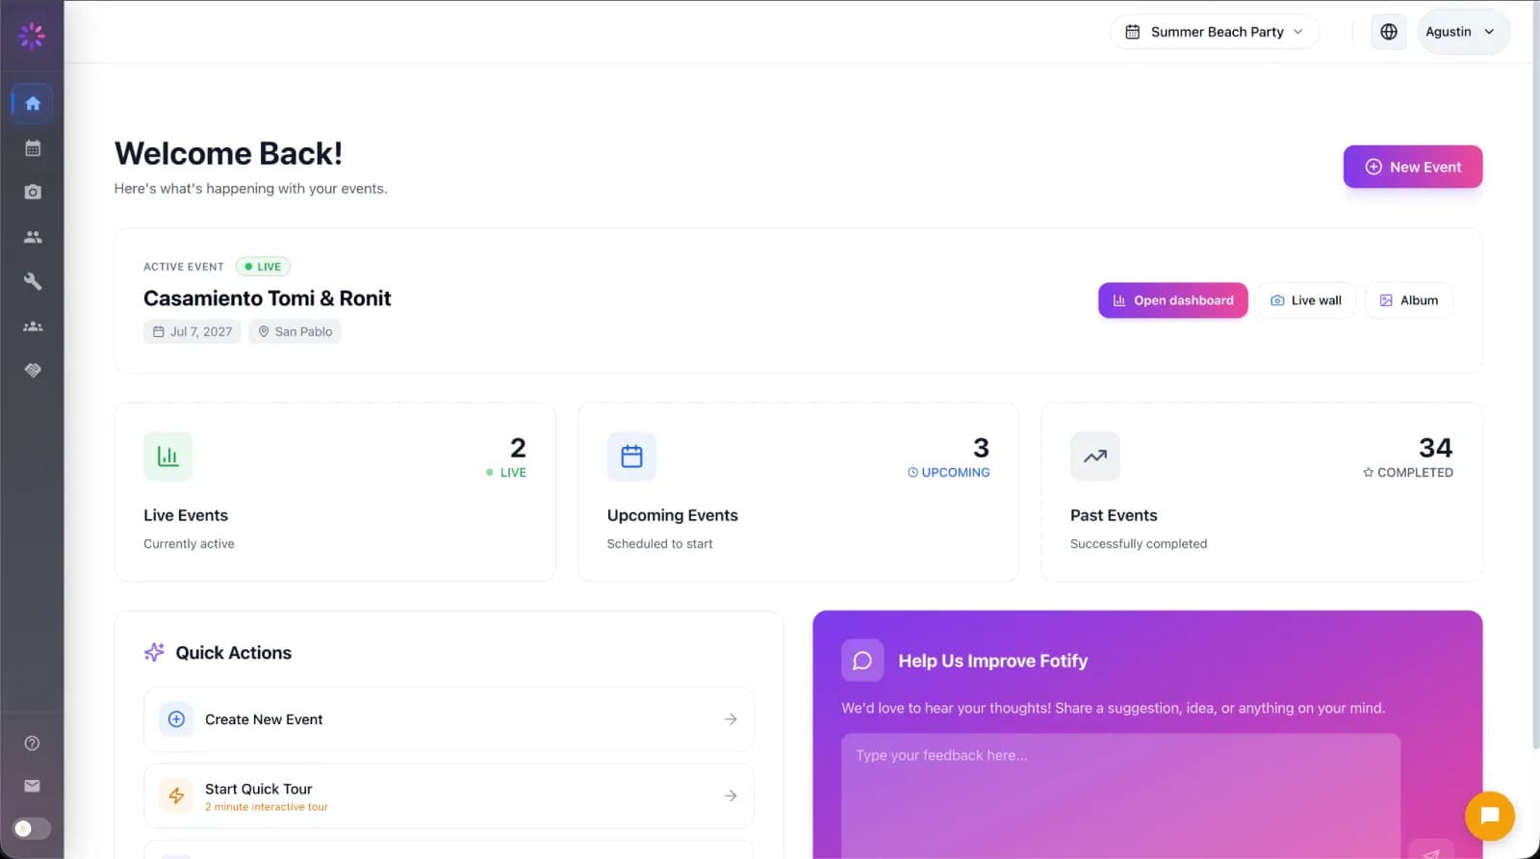Screen dimensions: 1540x859
Task: Open the Live wall
Action: click(1305, 300)
